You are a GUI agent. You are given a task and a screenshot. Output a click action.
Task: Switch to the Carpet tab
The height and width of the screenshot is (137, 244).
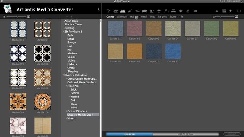pos(110,16)
